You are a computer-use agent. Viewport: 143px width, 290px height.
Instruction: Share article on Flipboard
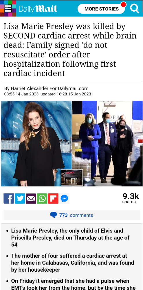[x=53, y=198]
